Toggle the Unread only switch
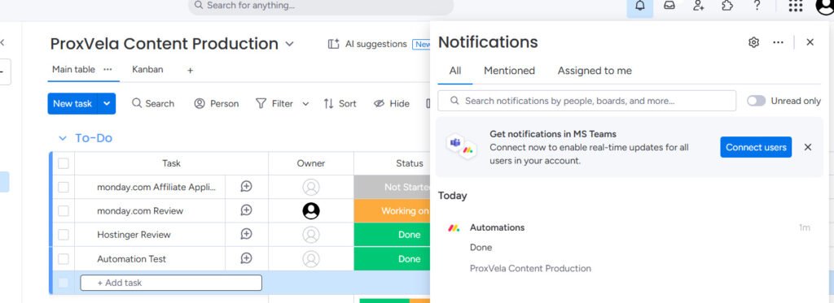This screenshot has width=834, height=303. point(756,101)
